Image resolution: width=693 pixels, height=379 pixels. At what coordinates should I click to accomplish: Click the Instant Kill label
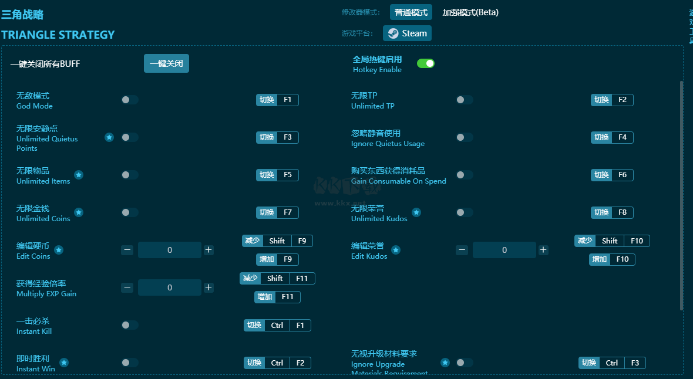34,326
